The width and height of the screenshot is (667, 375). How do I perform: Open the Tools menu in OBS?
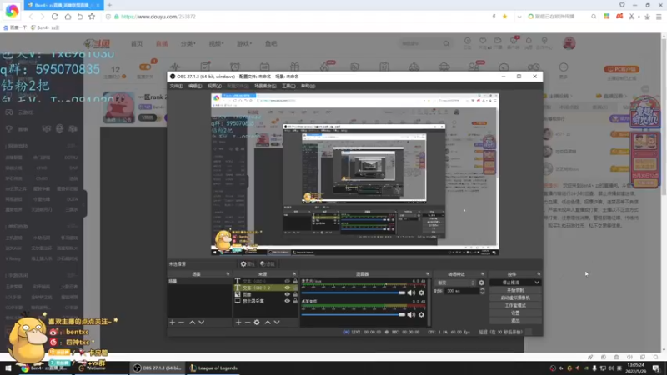[x=288, y=86]
